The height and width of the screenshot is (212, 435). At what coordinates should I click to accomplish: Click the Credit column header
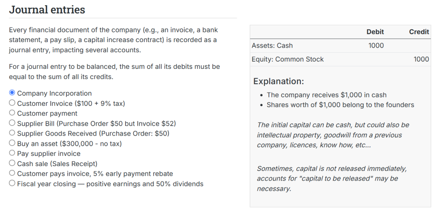419,32
